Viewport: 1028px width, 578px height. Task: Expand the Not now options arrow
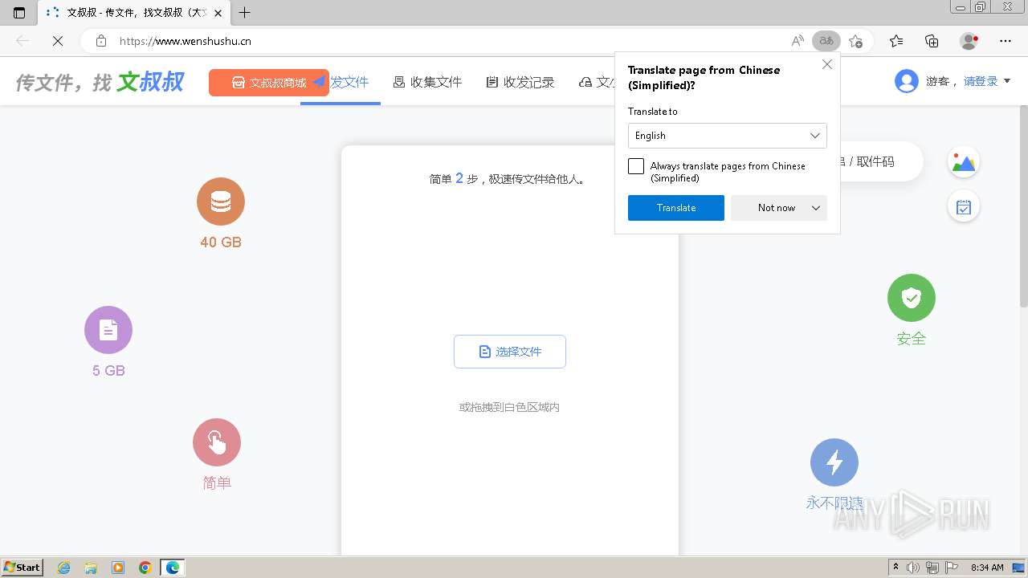(816, 208)
